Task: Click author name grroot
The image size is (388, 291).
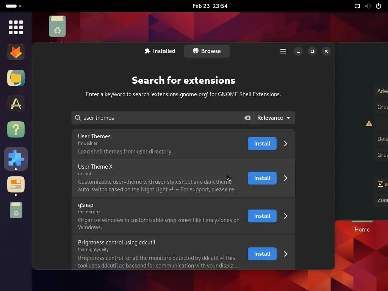Action: click(84, 174)
